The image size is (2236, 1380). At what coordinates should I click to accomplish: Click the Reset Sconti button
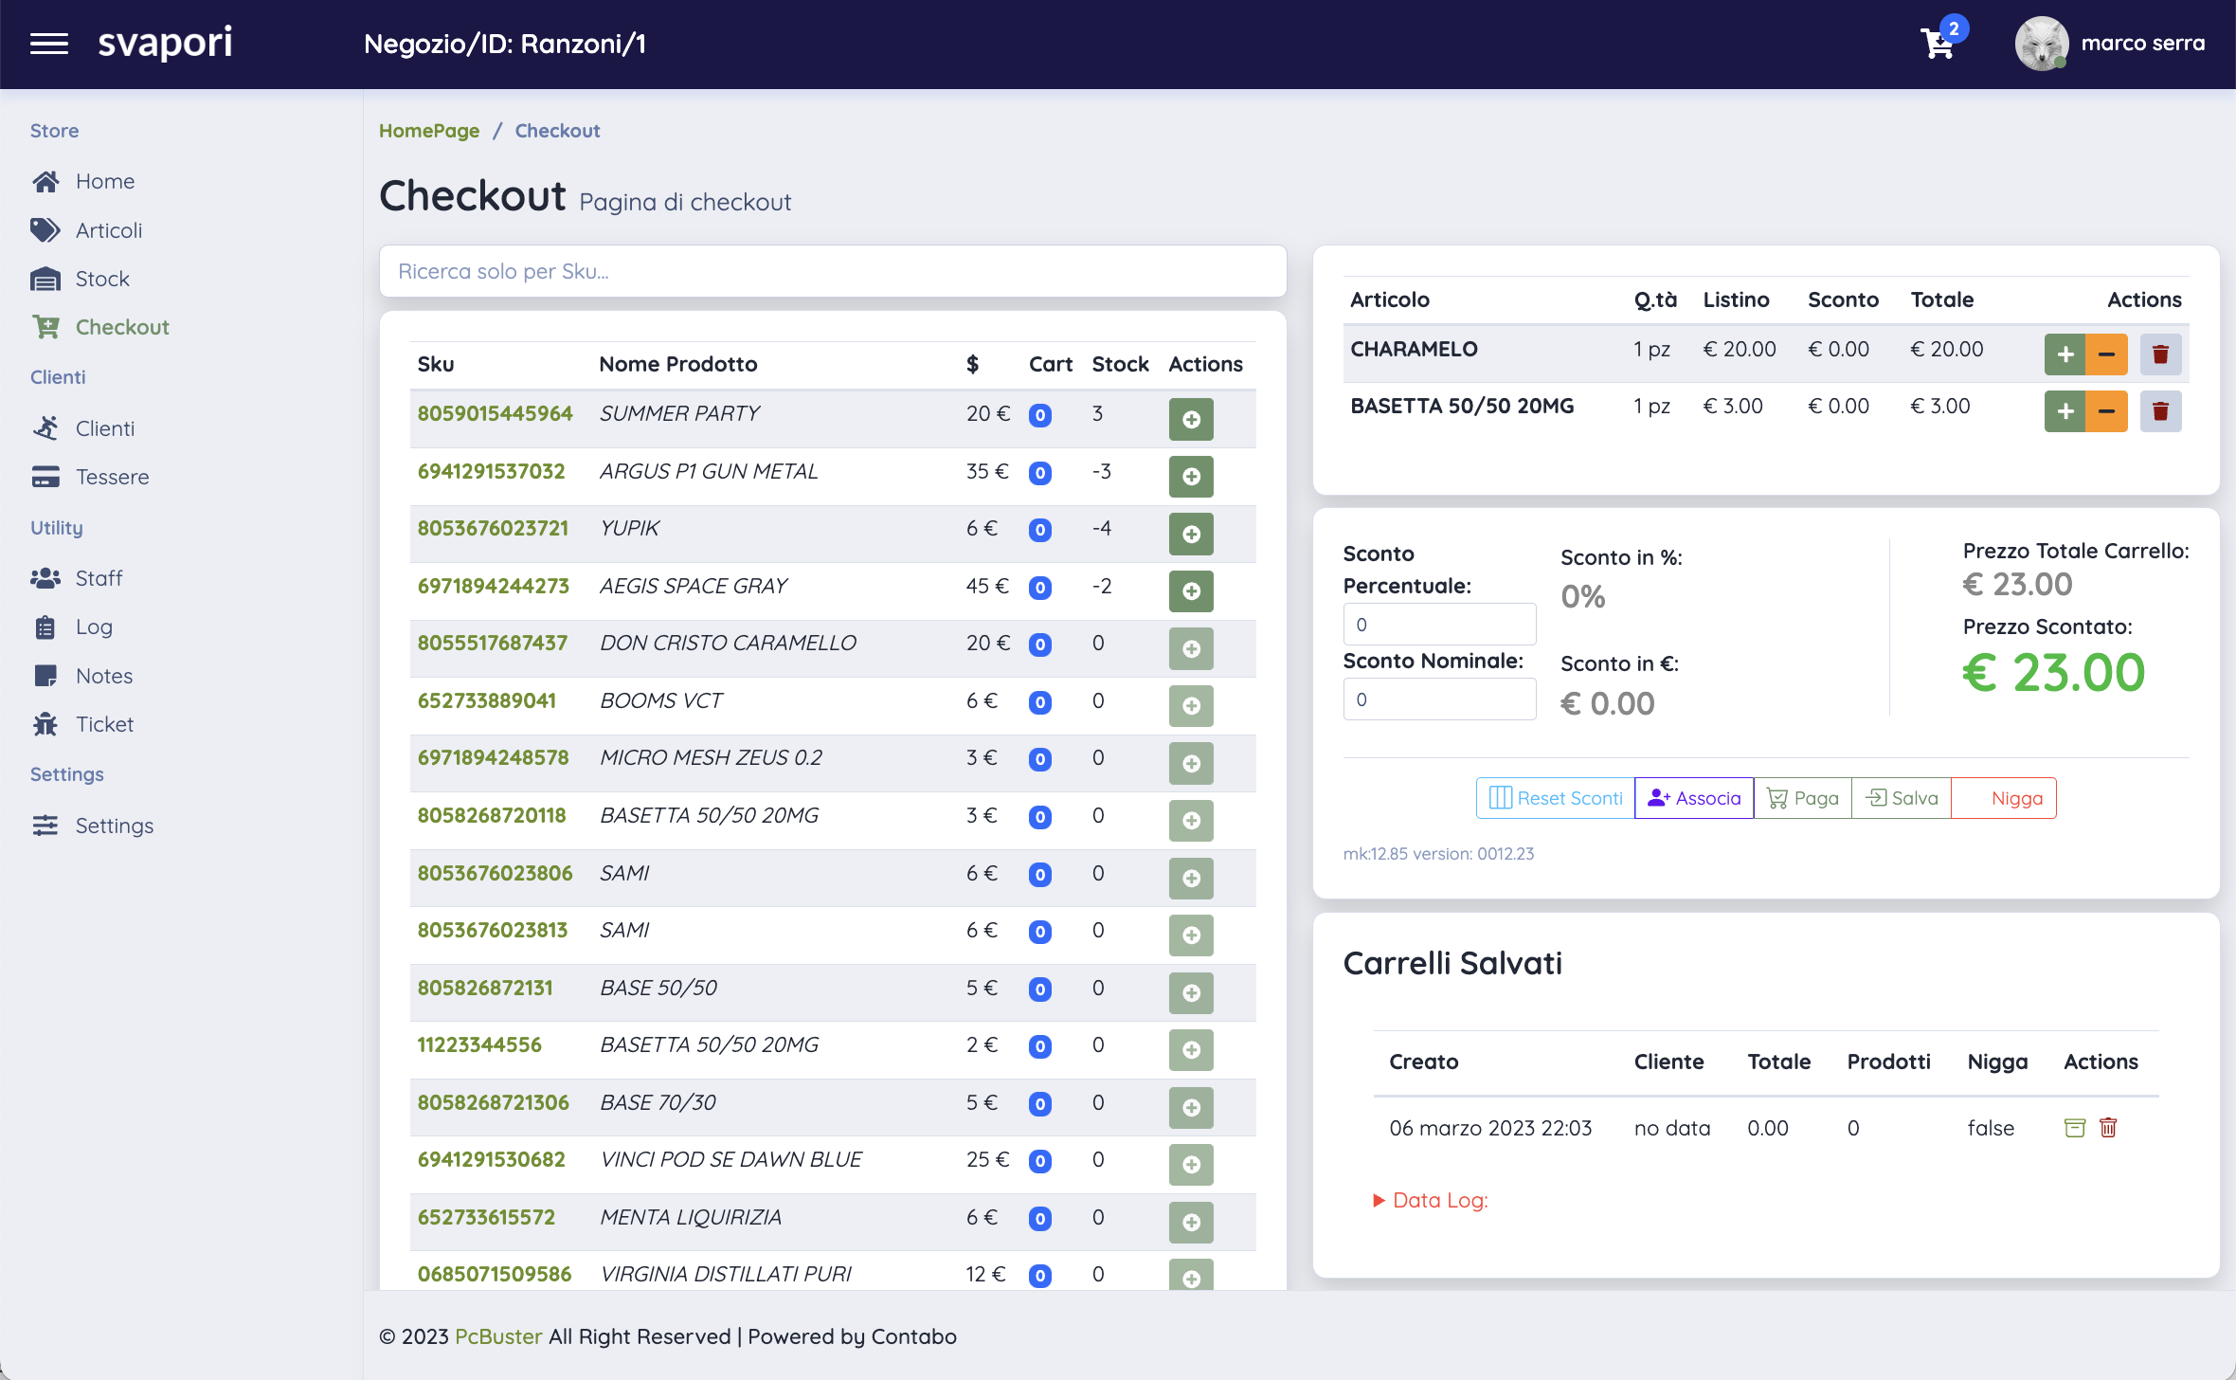pos(1556,798)
